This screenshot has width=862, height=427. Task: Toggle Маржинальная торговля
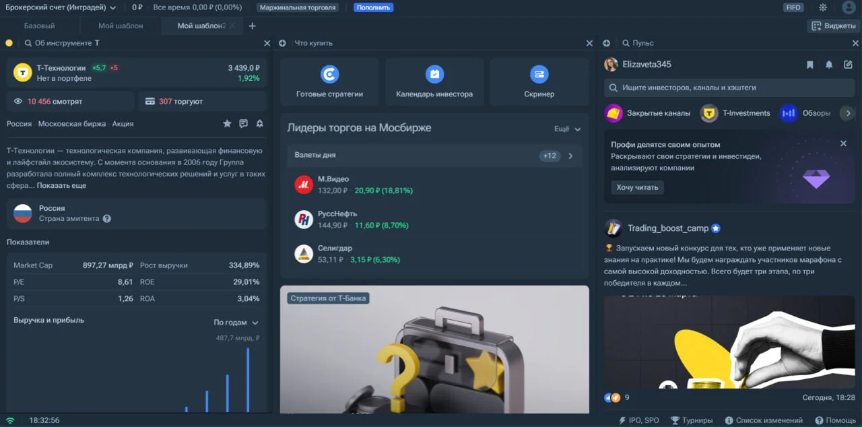coord(298,7)
